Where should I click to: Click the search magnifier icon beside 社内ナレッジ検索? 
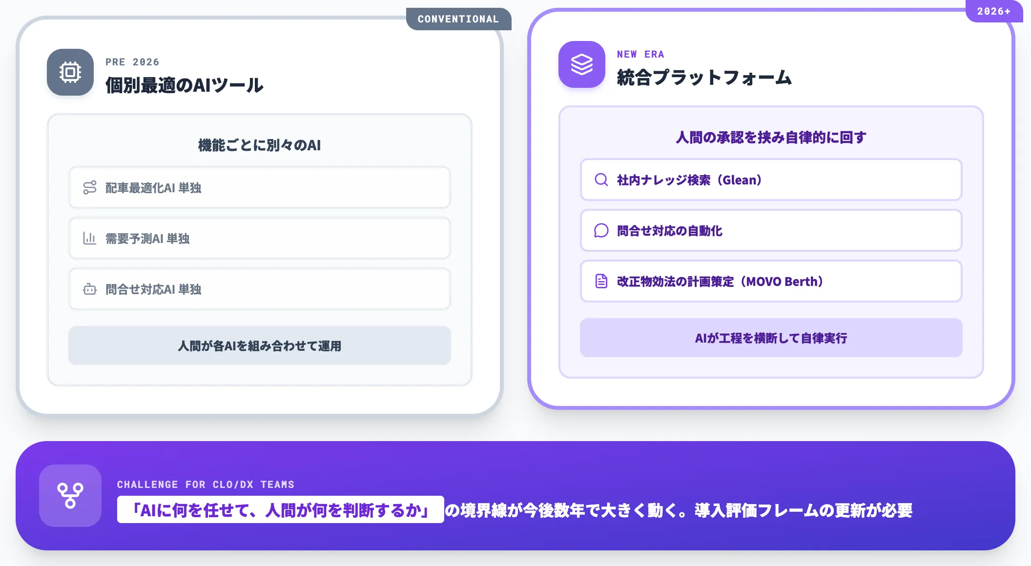click(601, 180)
